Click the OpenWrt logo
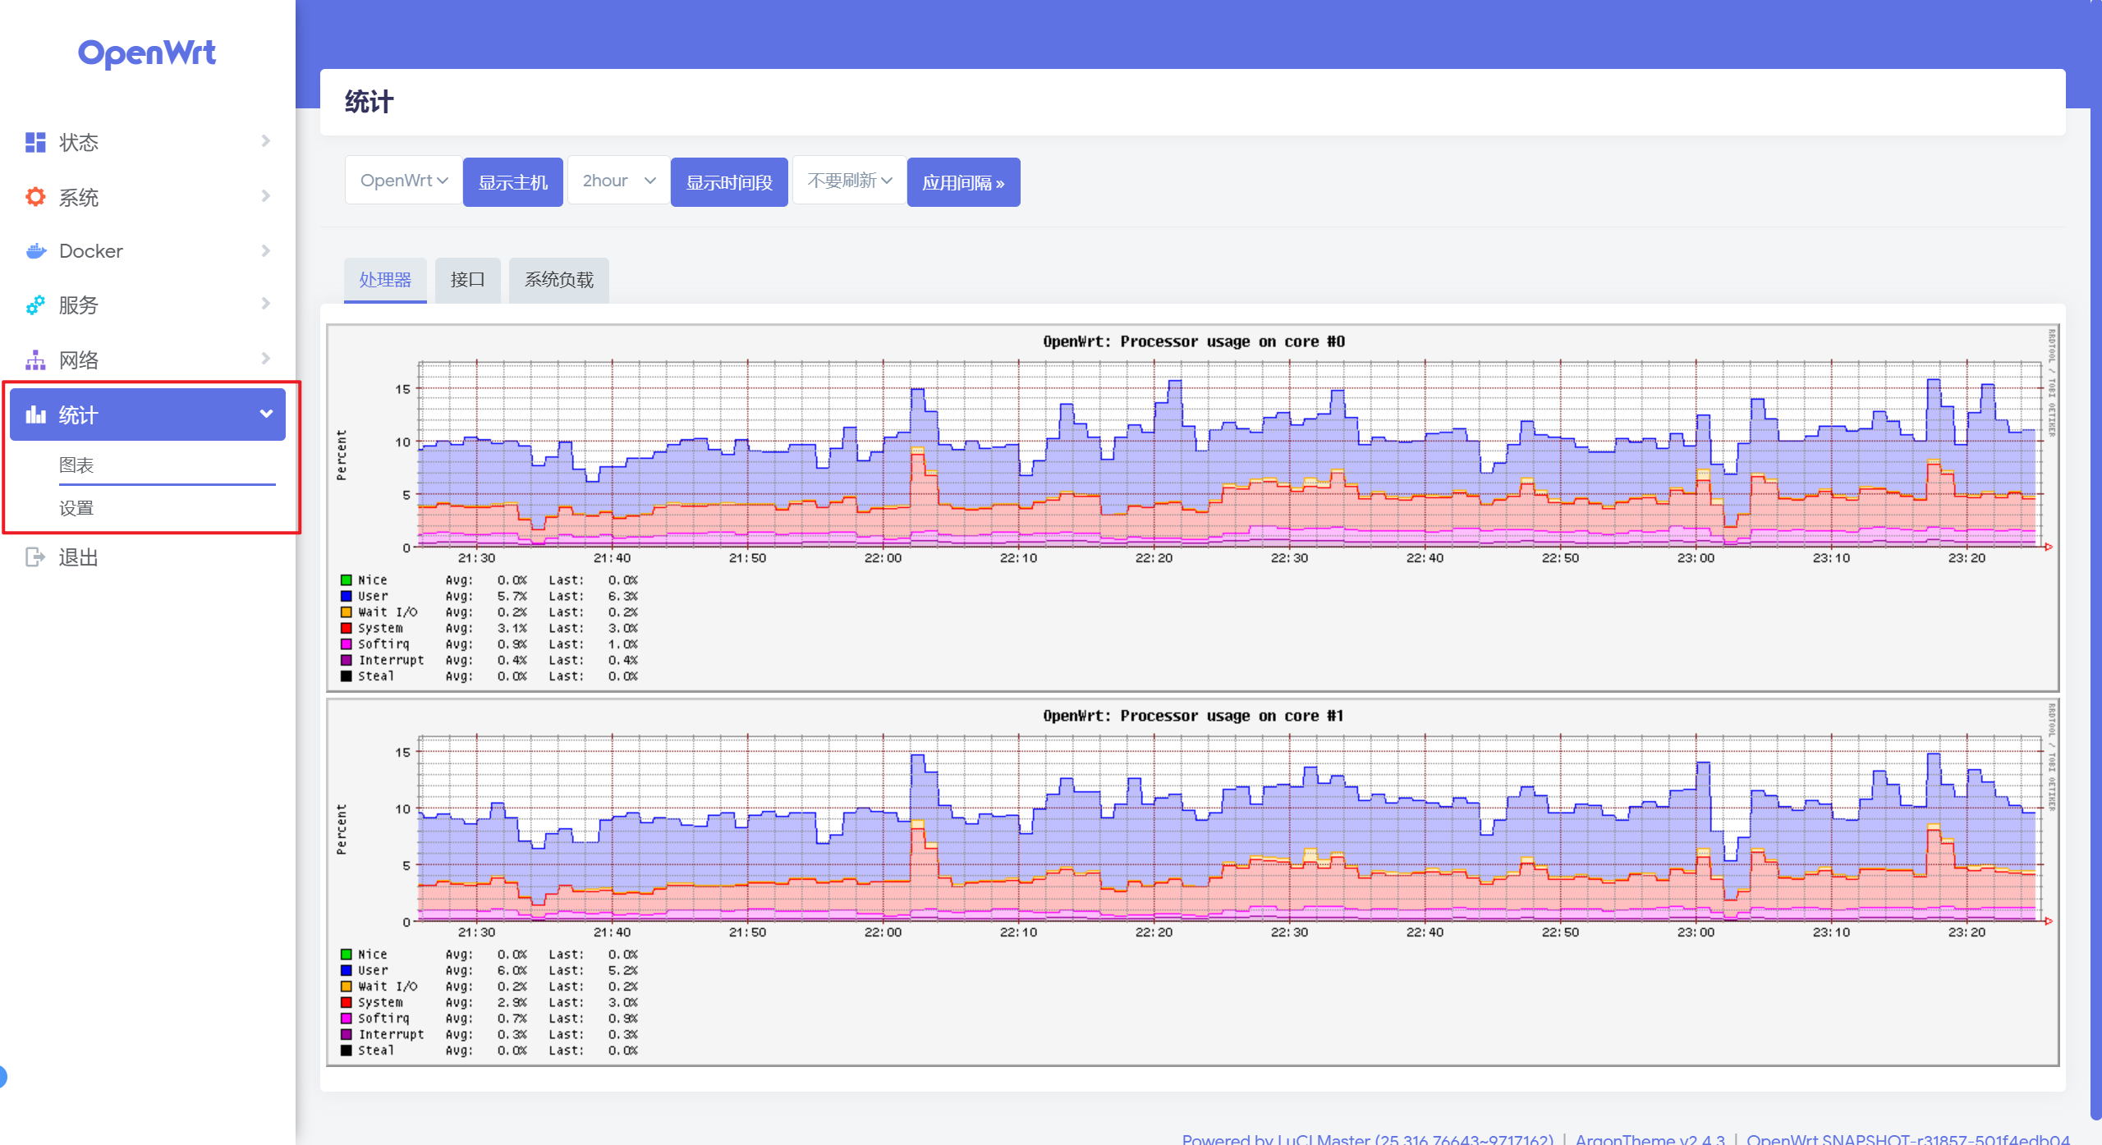The height and width of the screenshot is (1145, 2102). tap(147, 53)
